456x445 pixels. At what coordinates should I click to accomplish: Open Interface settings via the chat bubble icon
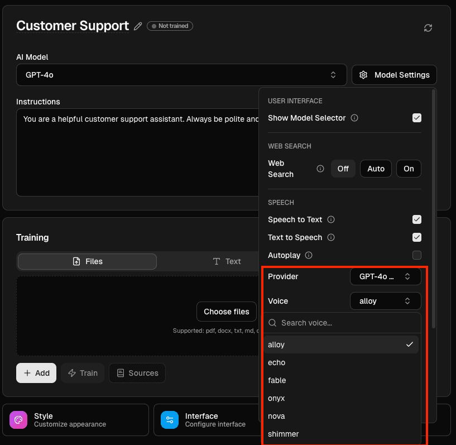(169, 420)
